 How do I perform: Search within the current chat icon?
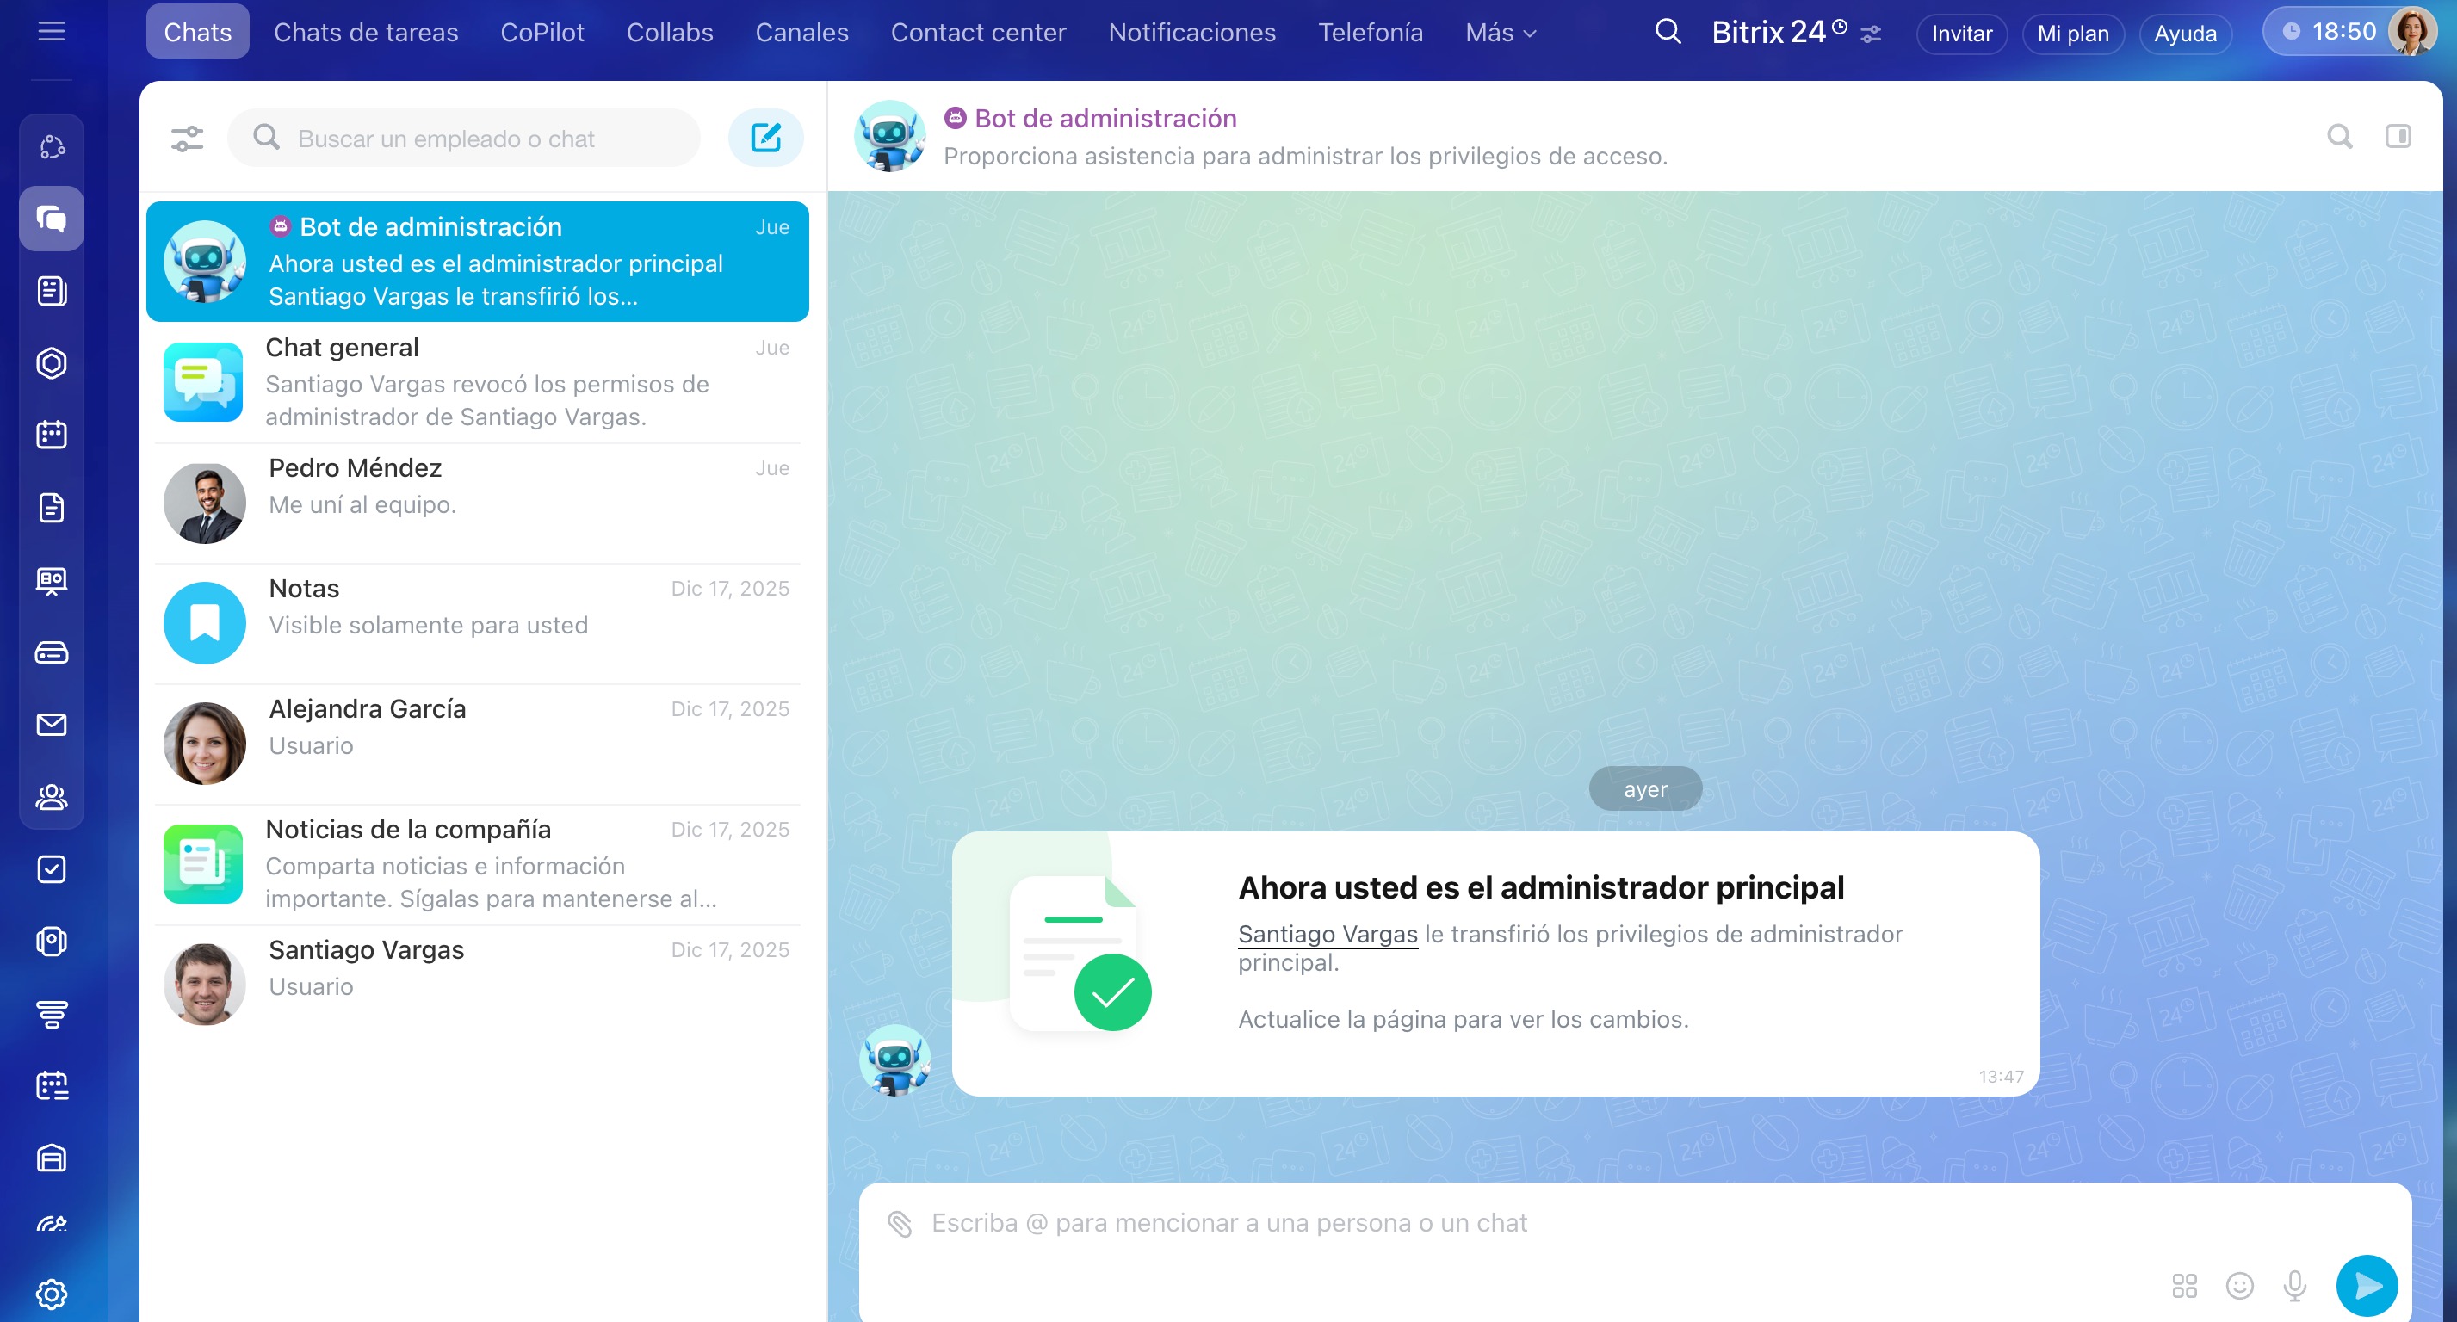(x=2339, y=136)
